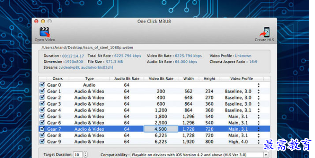Select the Gear 9 row label
This screenshot has height=158, width=315.
point(54,142)
